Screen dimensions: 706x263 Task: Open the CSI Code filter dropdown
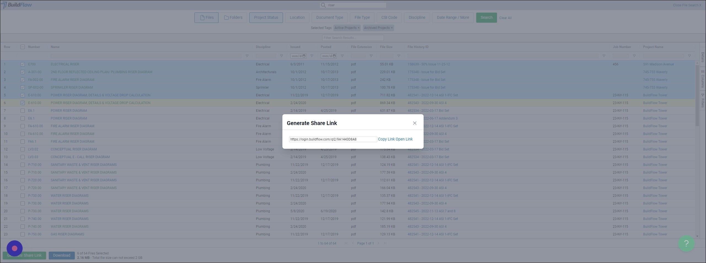coord(389,18)
